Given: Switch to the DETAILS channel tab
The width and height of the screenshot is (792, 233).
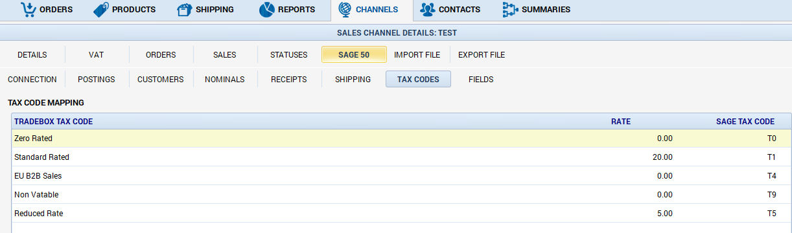Looking at the screenshot, I should tap(32, 55).
